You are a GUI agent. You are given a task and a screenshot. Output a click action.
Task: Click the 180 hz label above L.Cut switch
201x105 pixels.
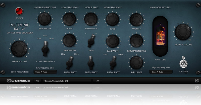coord(51,39)
